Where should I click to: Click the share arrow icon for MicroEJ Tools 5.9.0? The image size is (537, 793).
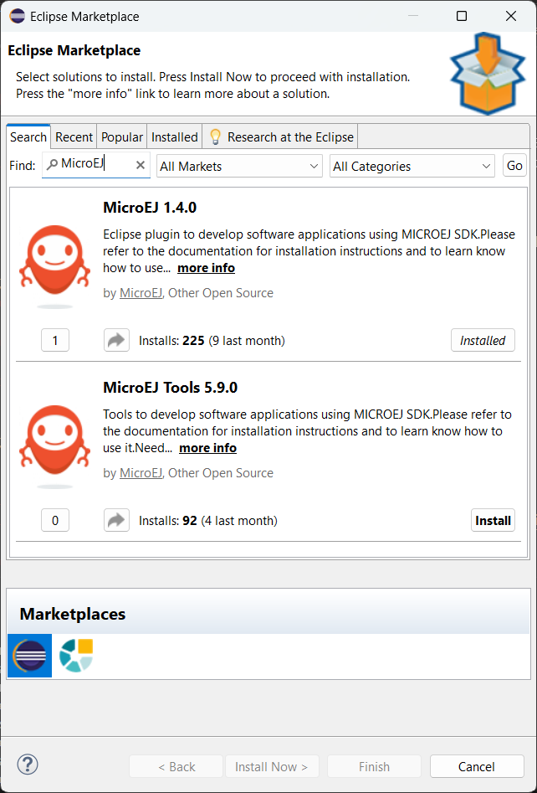[116, 520]
